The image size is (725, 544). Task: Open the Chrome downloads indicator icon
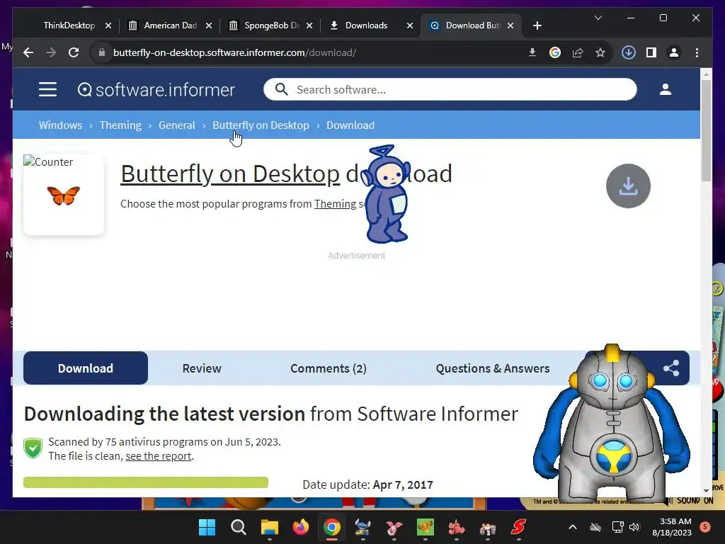629,52
